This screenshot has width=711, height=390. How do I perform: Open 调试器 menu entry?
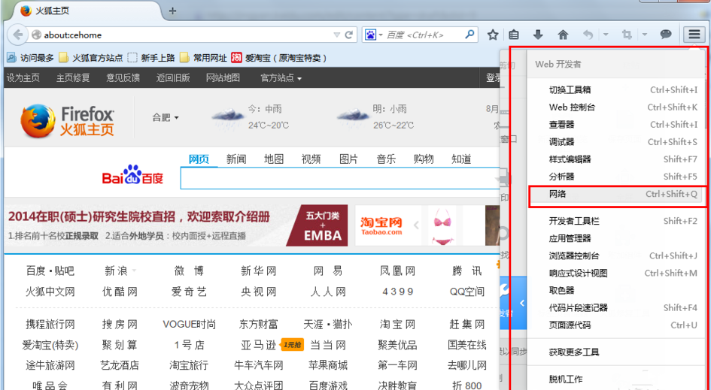(617, 142)
